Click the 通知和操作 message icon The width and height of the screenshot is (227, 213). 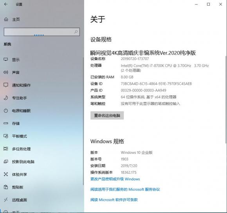pos(6,85)
